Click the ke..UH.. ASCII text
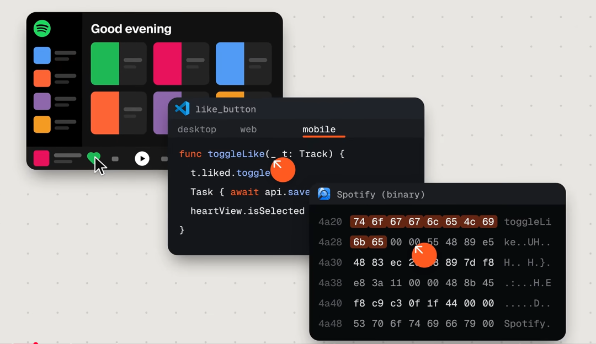Image resolution: width=596 pixels, height=344 pixels. pos(527,242)
